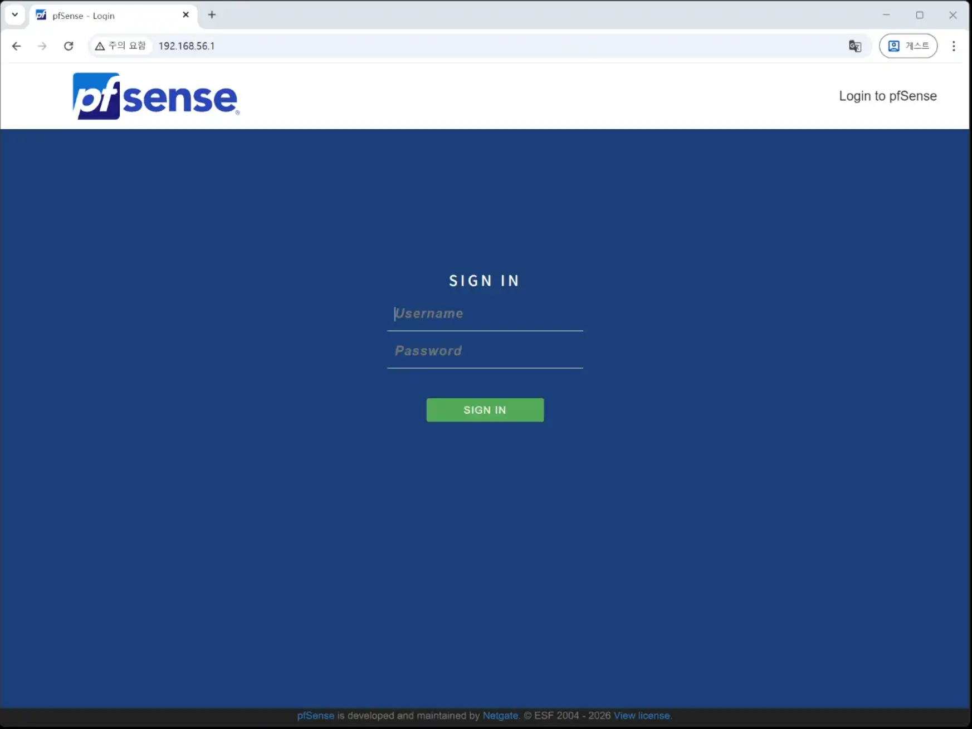Open a new browser tab
This screenshot has height=729, width=972.
212,15
